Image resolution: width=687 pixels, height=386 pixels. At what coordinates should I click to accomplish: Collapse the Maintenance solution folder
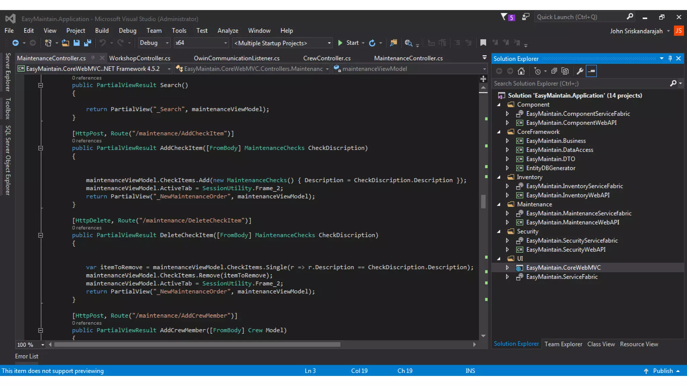coord(499,204)
